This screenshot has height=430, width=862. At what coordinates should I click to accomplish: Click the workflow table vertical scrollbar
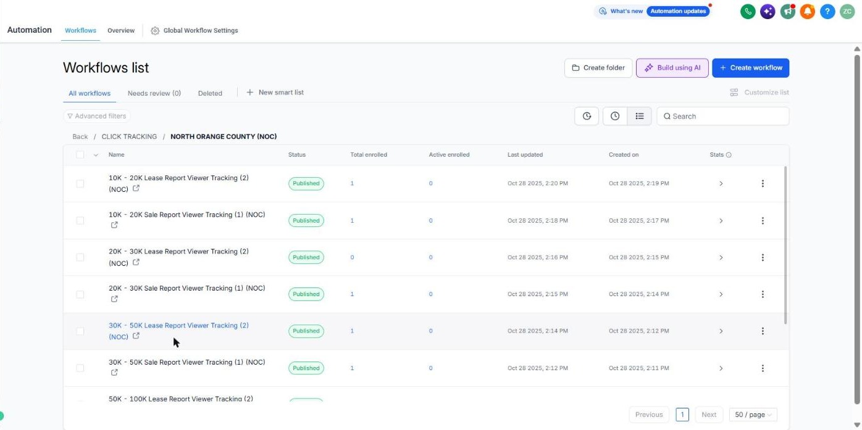785,245
